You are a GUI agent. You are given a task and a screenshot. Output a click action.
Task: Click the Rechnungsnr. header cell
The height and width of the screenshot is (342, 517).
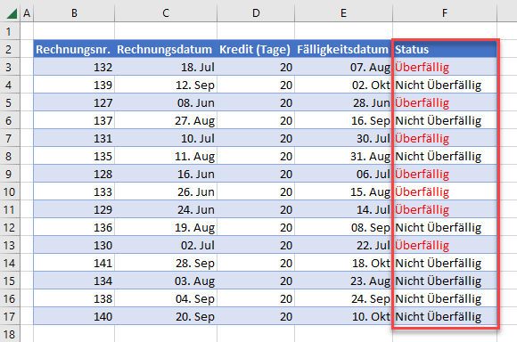click(x=74, y=49)
